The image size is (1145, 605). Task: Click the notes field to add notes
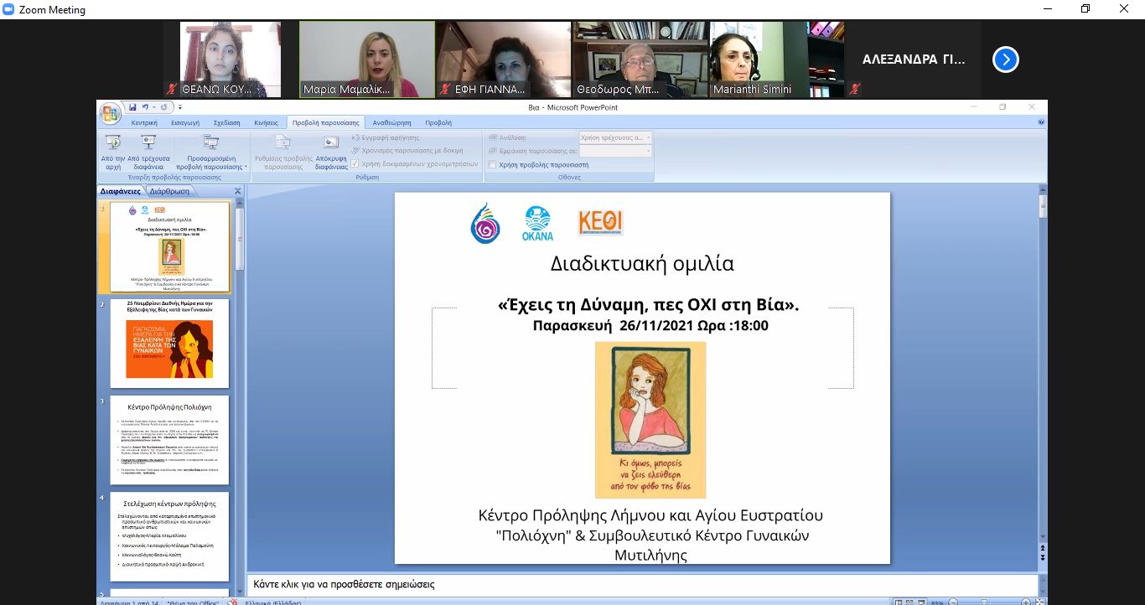click(637, 584)
